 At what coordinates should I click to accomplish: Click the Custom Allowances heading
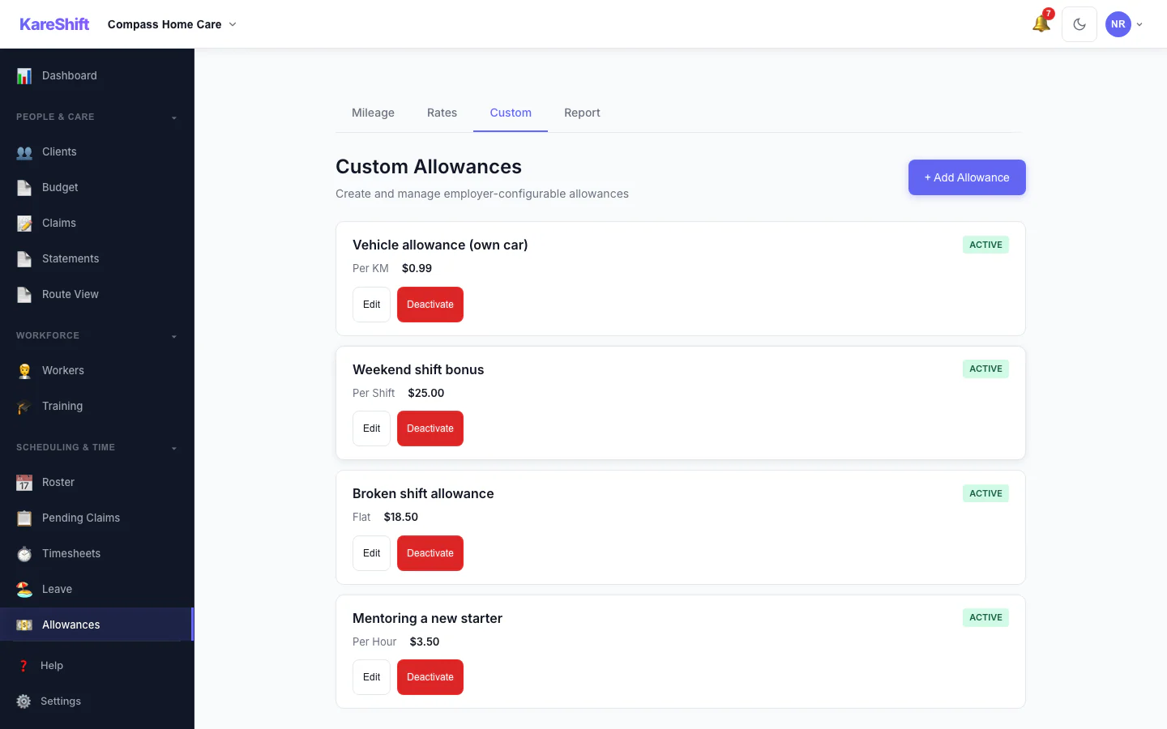coord(429,167)
